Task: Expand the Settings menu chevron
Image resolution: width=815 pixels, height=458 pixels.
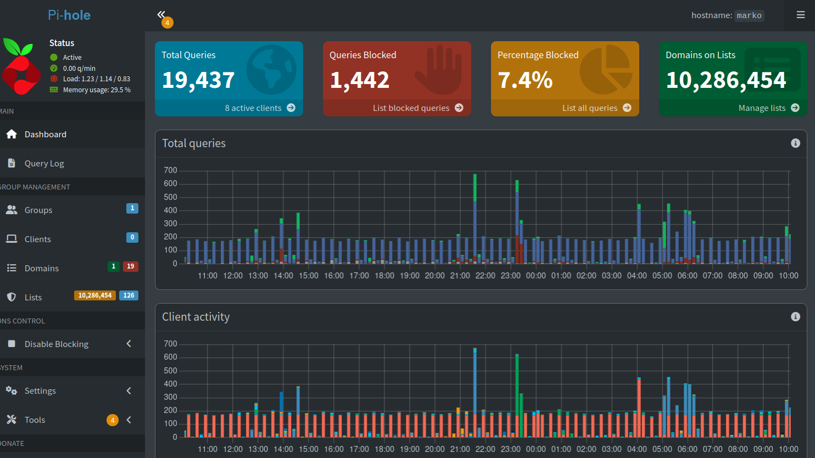Action: [129, 390]
